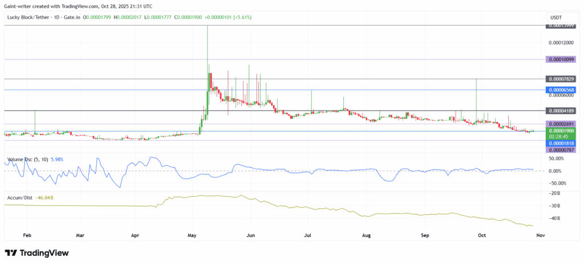The height and width of the screenshot is (265, 584).
Task: Click the Jun date axis label
Action: coord(251,235)
